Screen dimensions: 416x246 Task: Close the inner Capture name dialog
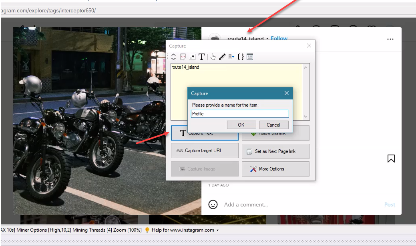[287, 93]
